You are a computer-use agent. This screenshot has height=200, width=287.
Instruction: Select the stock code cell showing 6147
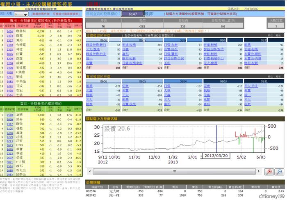point(133,14)
